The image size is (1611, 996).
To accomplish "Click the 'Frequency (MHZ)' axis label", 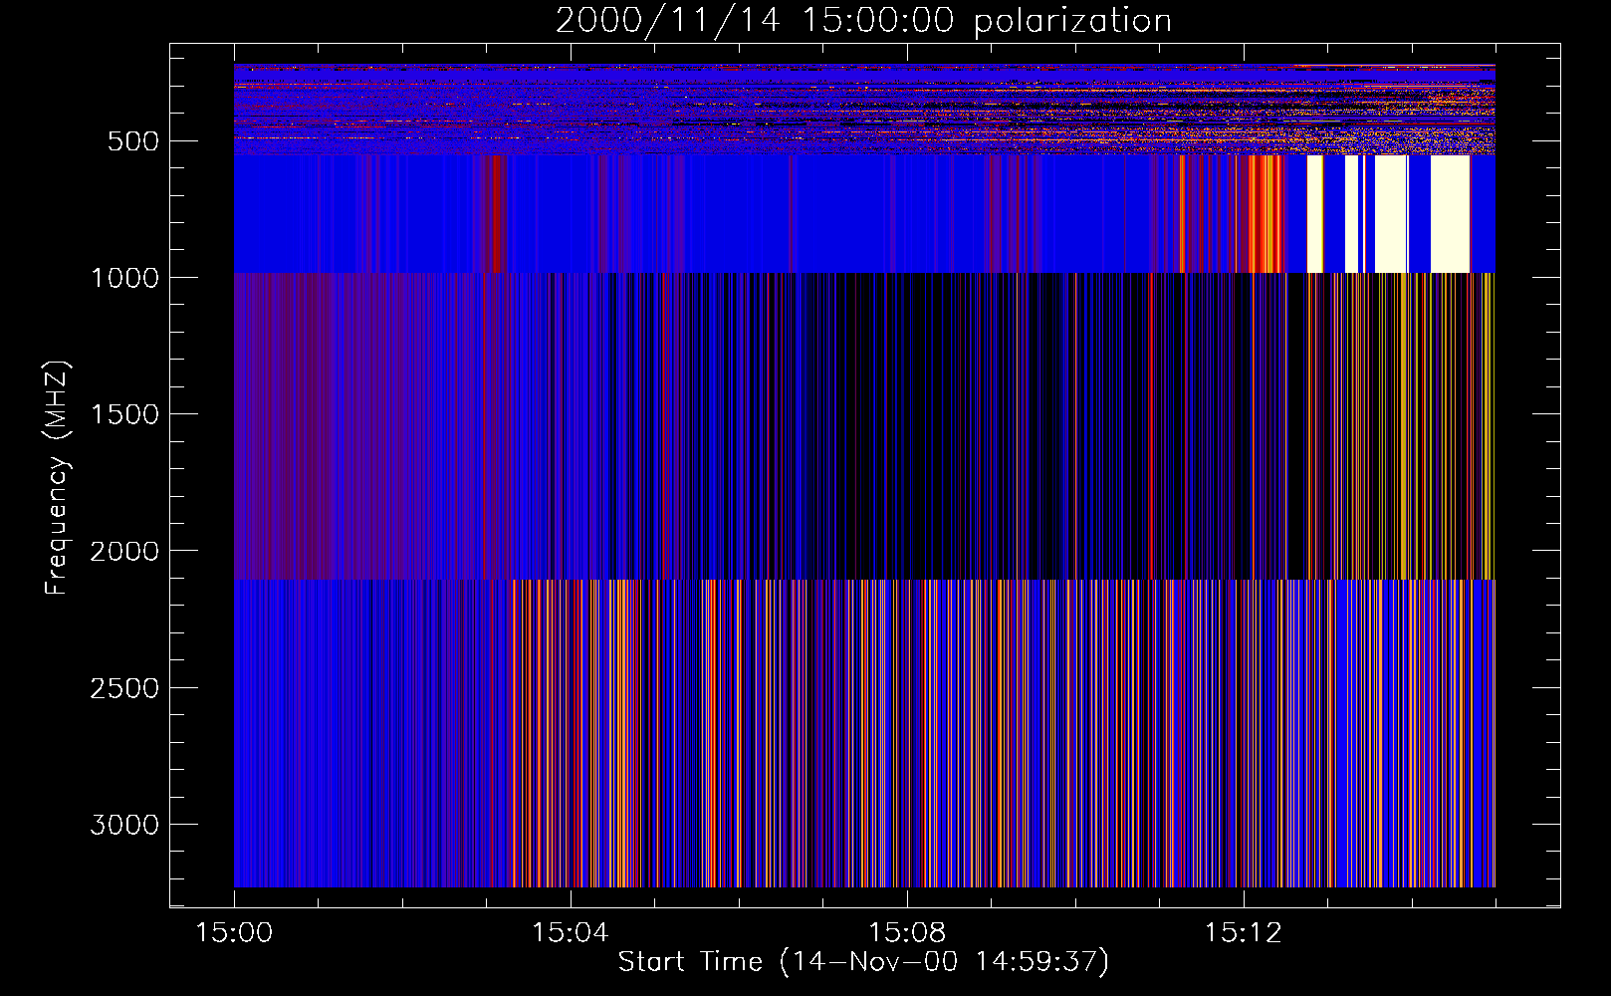I will click(57, 478).
